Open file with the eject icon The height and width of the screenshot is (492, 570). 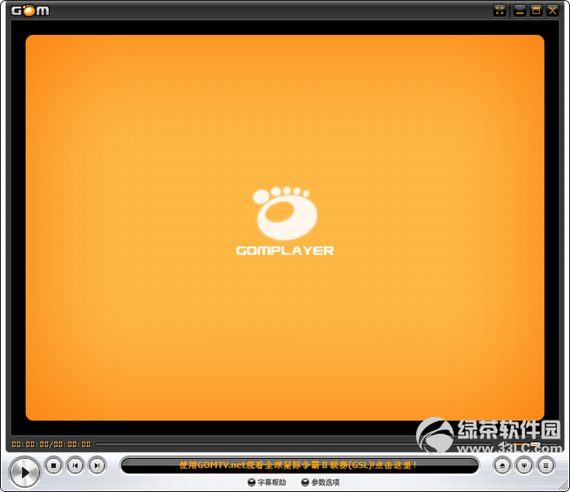(502, 465)
